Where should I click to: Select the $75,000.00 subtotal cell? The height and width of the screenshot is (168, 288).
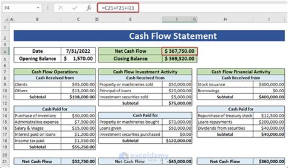(177, 103)
